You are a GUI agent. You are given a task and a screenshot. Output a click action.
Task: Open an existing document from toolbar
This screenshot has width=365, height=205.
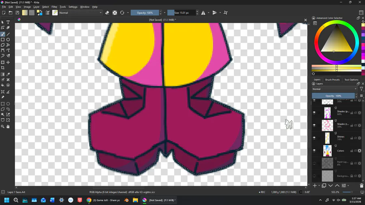click(11, 13)
